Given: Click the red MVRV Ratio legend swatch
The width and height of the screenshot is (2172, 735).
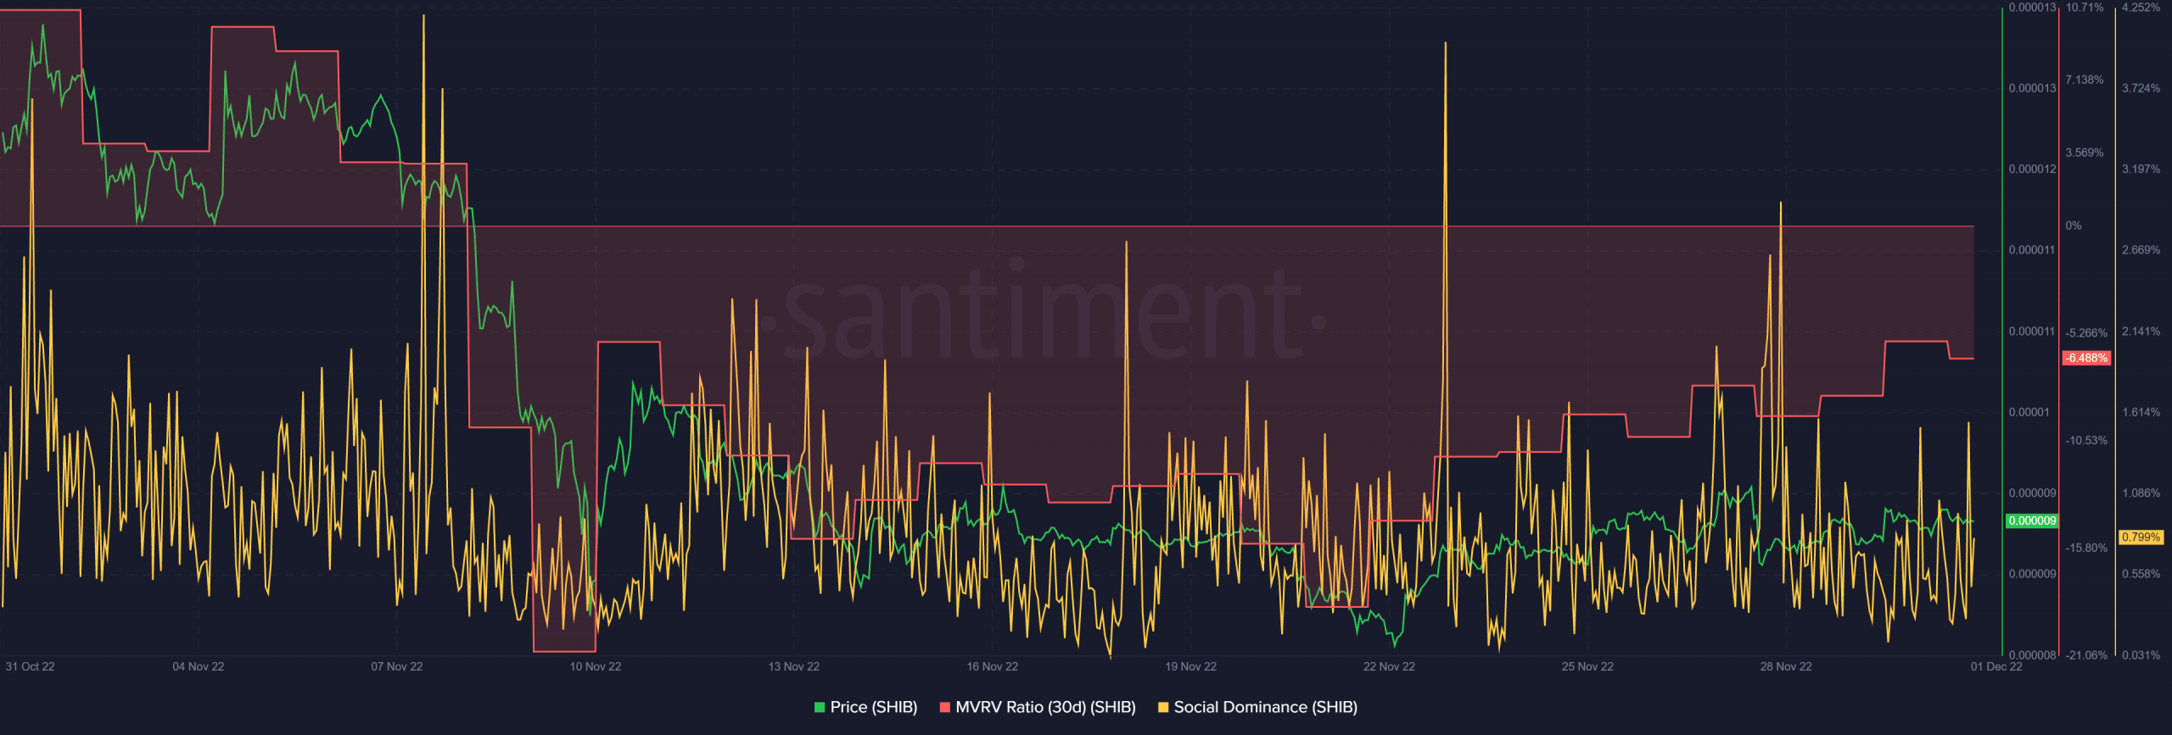Looking at the screenshot, I should point(945,707).
